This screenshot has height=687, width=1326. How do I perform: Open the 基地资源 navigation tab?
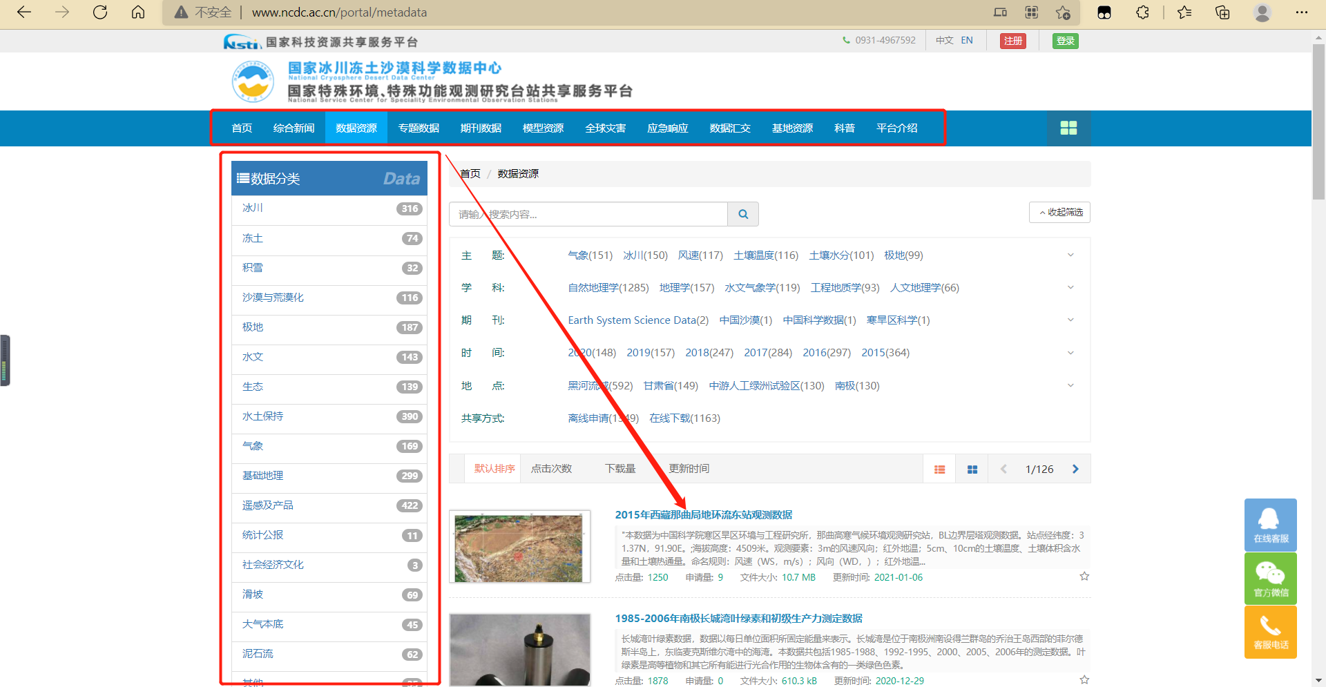point(792,128)
